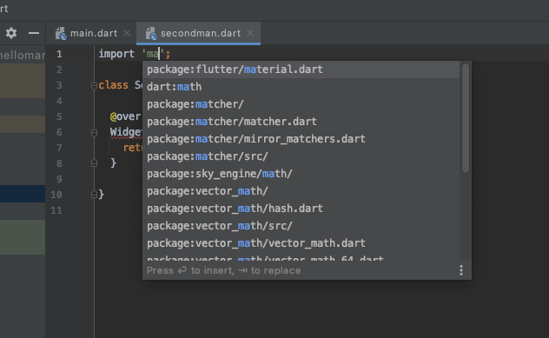Pick the package:matcher/src/ suggestion

pyautogui.click(x=301, y=156)
